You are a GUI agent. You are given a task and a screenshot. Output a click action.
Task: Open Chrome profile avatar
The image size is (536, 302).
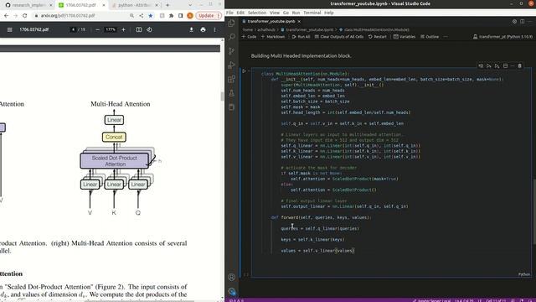(190, 16)
